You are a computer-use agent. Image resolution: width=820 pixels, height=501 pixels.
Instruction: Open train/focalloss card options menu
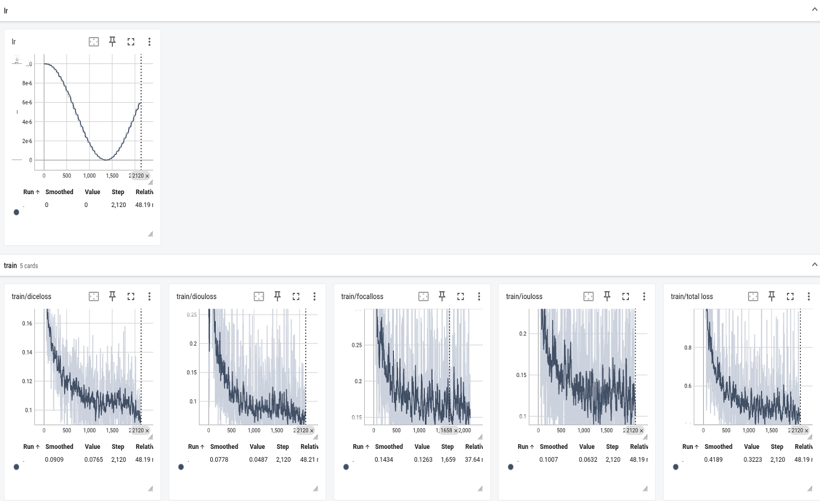[x=479, y=296]
